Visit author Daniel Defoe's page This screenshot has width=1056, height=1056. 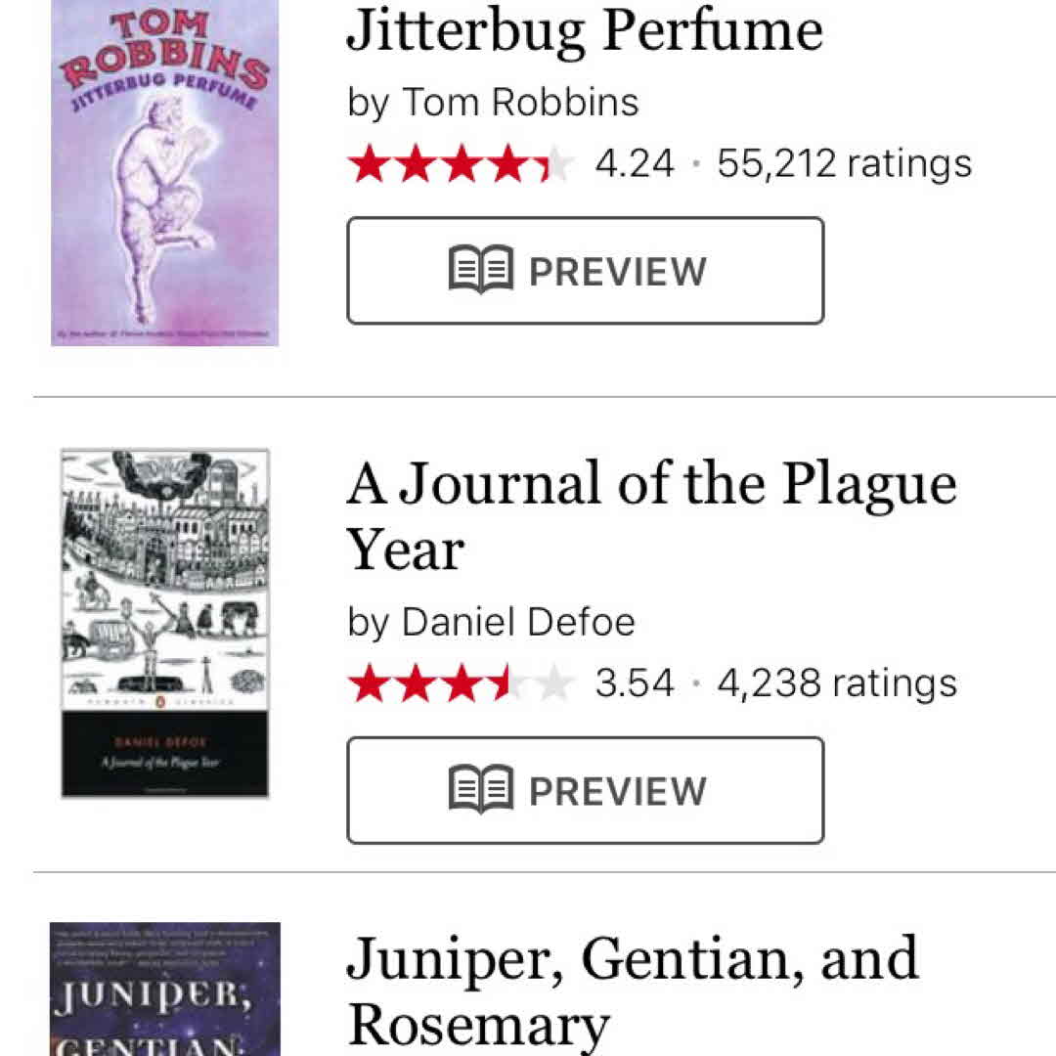point(518,622)
